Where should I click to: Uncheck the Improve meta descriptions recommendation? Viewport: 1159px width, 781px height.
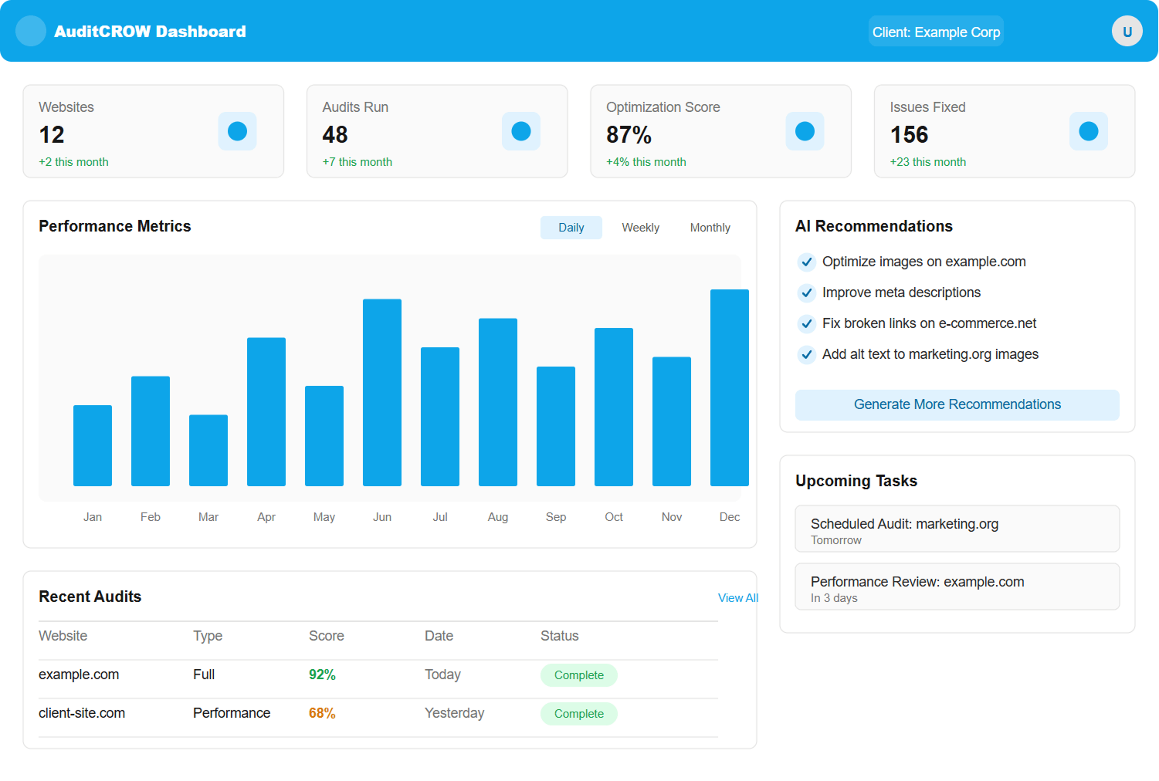pyautogui.click(x=806, y=292)
